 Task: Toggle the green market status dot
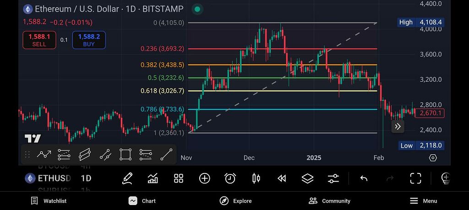(x=197, y=9)
